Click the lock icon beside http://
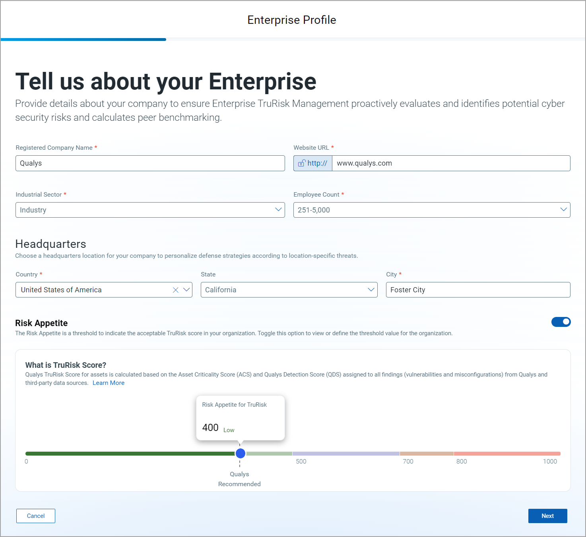This screenshot has height=537, width=586. (302, 163)
